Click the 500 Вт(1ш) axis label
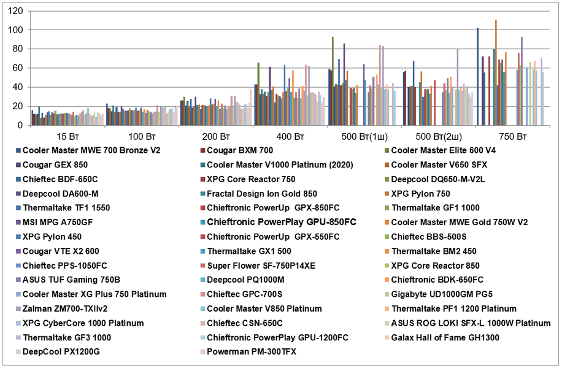 tap(364, 137)
